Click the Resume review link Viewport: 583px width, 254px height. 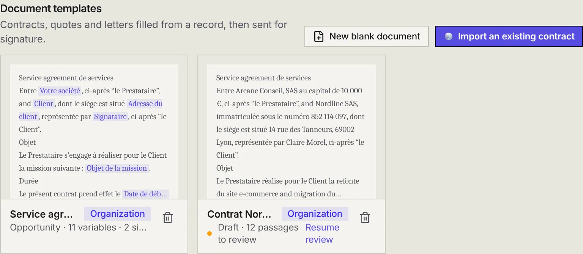click(322, 234)
